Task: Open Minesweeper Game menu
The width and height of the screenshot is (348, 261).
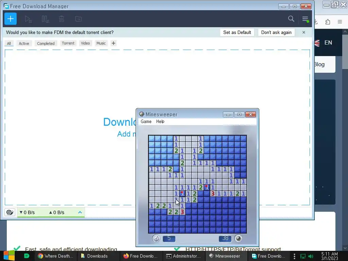Action: click(146, 121)
